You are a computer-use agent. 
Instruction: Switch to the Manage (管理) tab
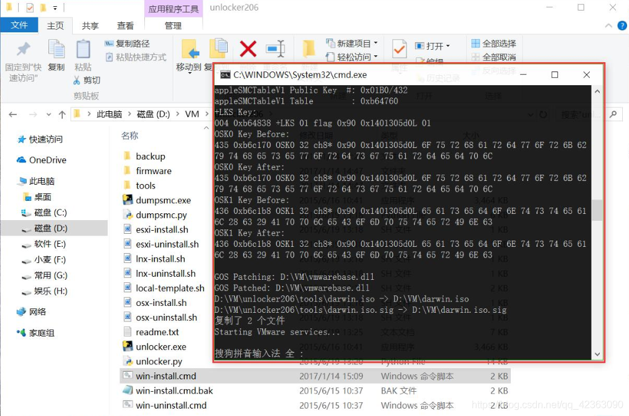pyautogui.click(x=174, y=25)
